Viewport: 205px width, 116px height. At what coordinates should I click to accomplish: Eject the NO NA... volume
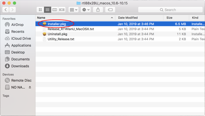(30, 87)
